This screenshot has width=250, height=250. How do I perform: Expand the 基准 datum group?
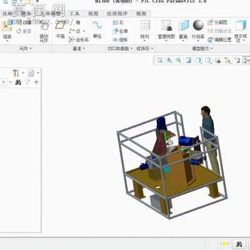79,49
